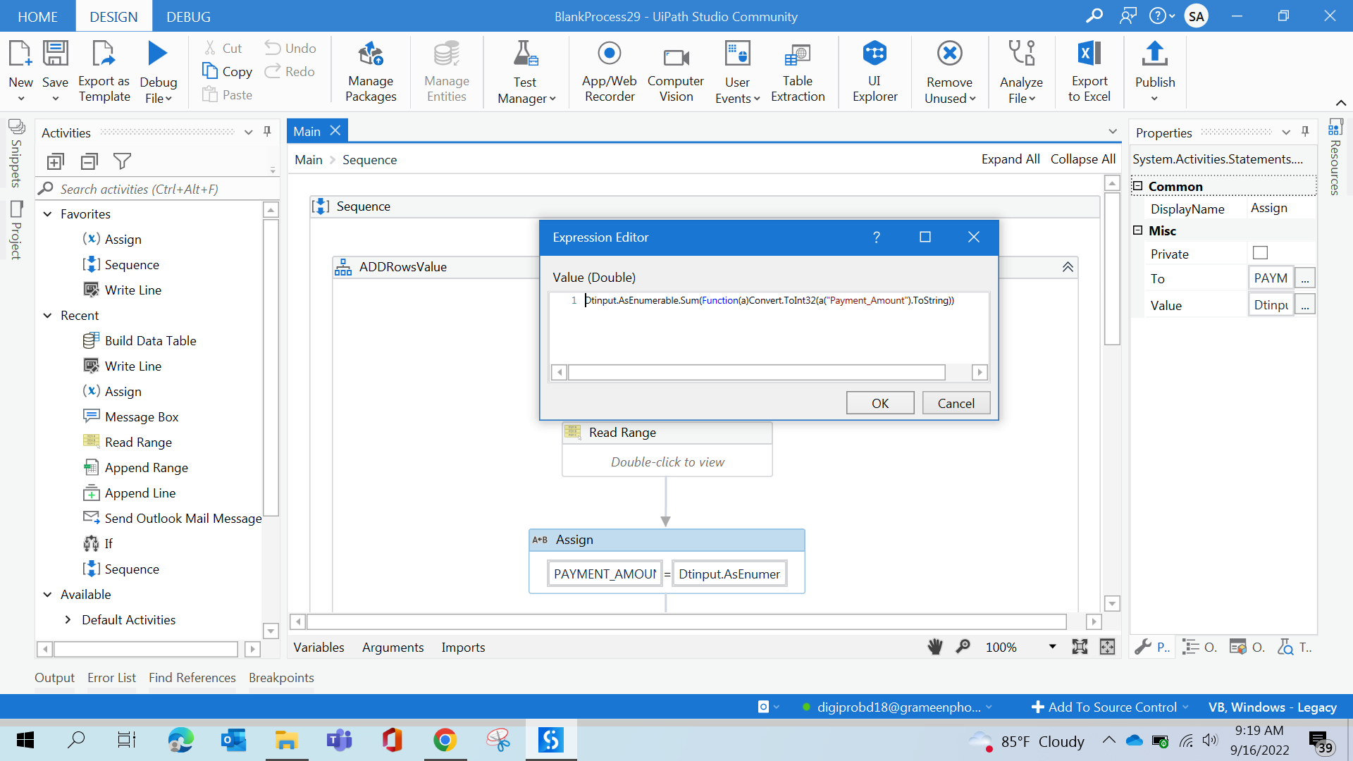The image size is (1353, 761).
Task: Collapse the Favorites group
Action: point(48,214)
